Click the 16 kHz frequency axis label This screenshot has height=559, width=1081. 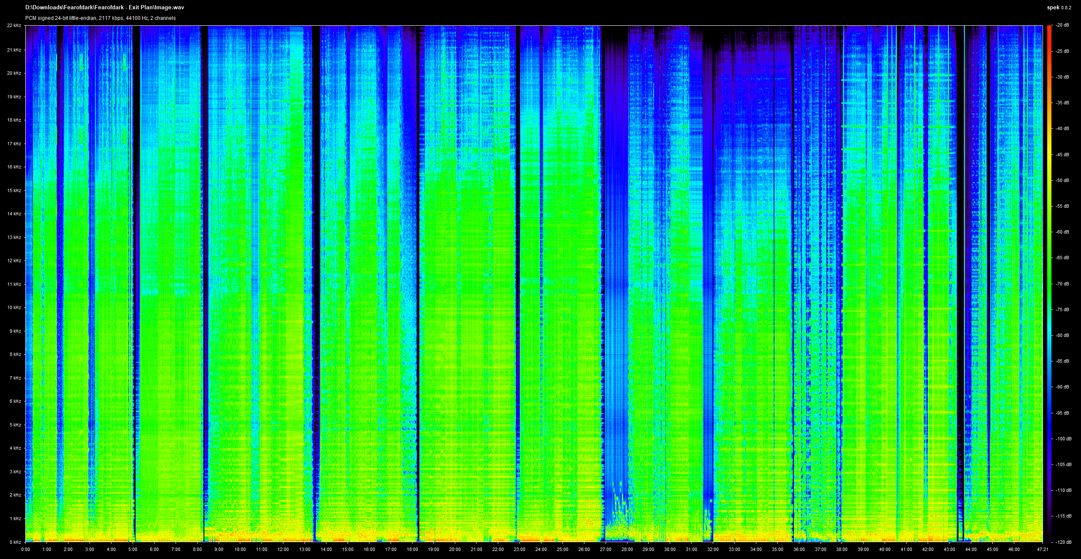tap(14, 167)
